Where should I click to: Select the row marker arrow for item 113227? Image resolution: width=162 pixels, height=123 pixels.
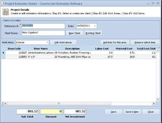point(4,53)
